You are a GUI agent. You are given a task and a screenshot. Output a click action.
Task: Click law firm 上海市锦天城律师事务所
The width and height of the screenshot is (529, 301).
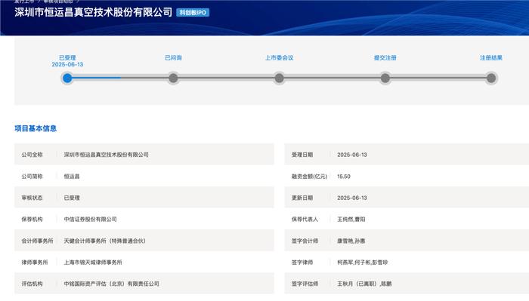point(93,263)
